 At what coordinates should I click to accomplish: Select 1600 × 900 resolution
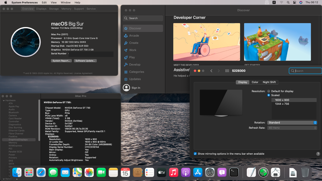coord(294,100)
